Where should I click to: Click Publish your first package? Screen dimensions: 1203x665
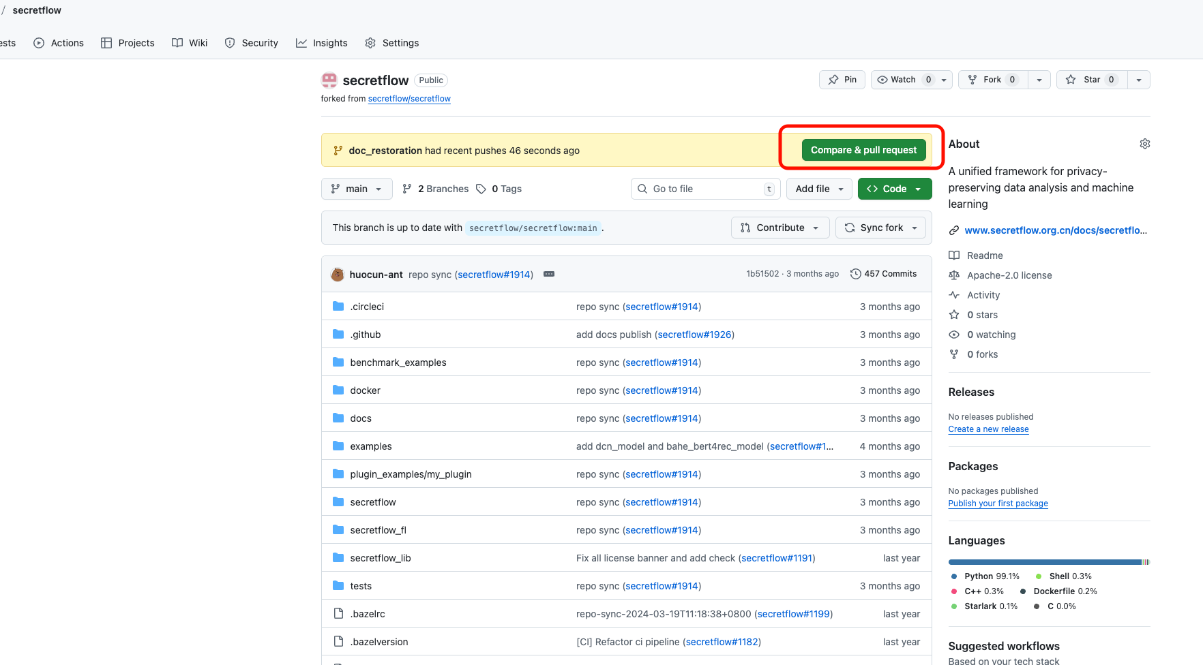tap(998, 504)
